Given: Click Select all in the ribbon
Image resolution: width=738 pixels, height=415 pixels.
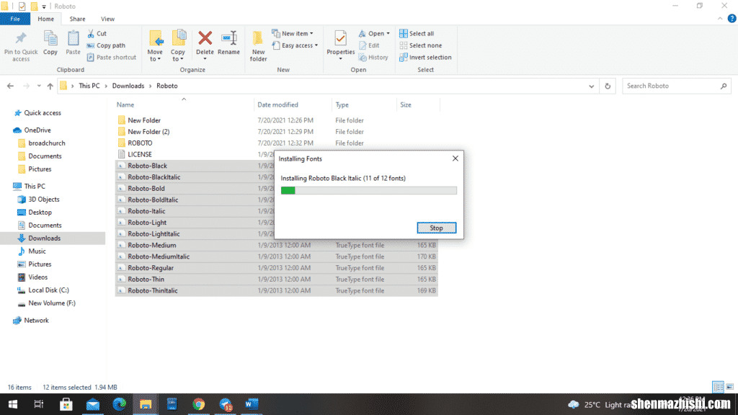Looking at the screenshot, I should [x=417, y=34].
